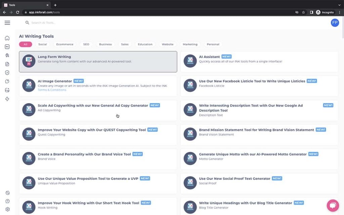Click the Brand Voice tool icon
344x215 pixels.
click(29, 159)
